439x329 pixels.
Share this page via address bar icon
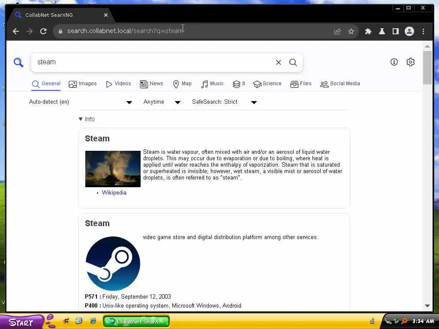pos(337,31)
